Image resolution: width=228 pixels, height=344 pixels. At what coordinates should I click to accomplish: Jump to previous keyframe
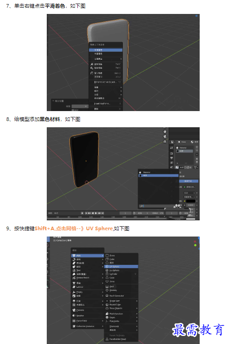coord(89,213)
